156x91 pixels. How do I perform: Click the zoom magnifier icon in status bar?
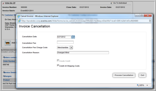[138, 85]
